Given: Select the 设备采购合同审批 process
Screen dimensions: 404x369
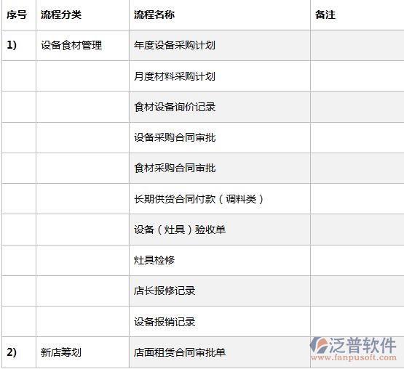Looking at the screenshot, I should 175,137.
